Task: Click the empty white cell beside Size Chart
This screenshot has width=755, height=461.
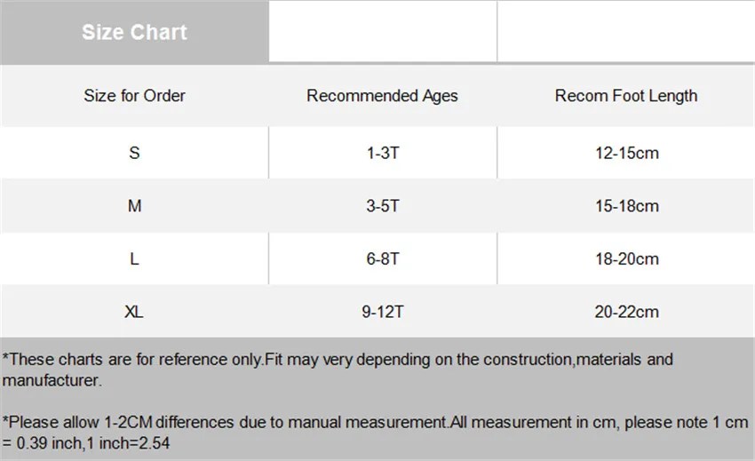Action: tap(383, 31)
